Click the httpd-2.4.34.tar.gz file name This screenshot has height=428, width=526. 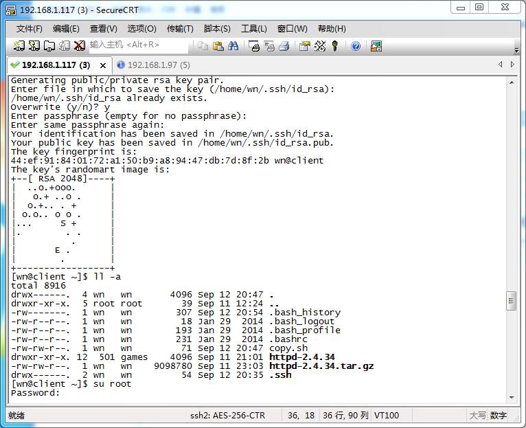coord(321,366)
